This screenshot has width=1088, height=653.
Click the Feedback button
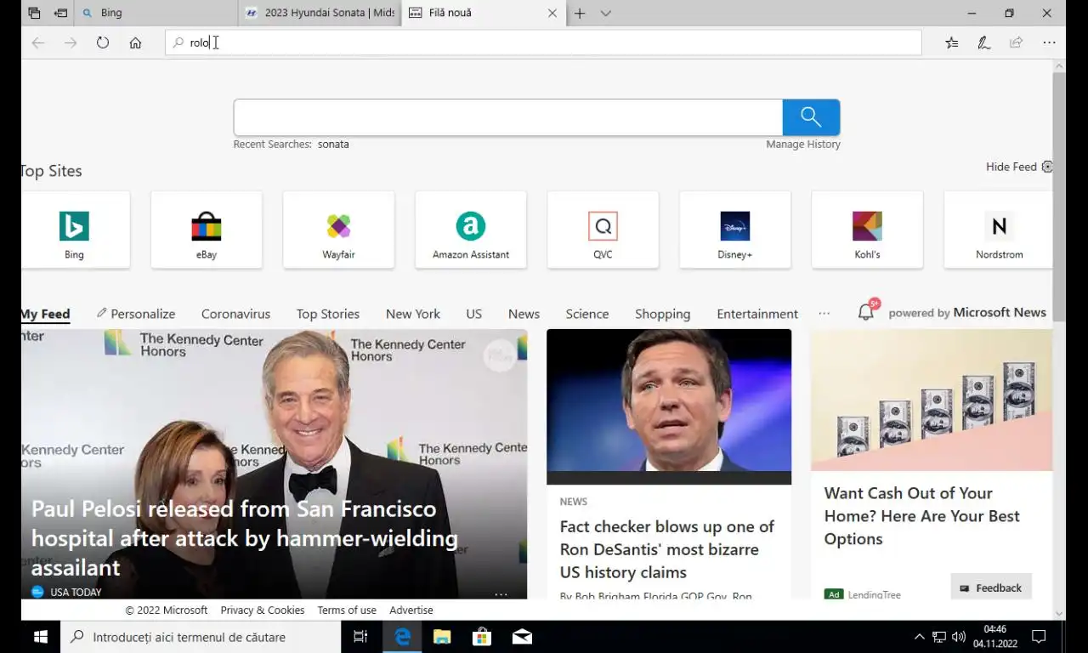coord(991,588)
